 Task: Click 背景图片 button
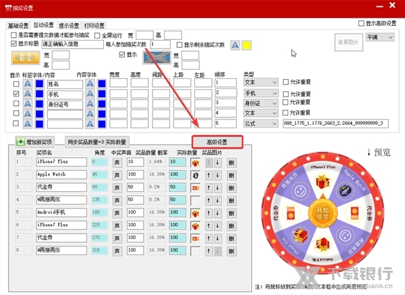click(x=348, y=42)
